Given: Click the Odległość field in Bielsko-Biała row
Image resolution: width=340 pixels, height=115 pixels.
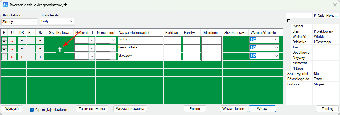Looking at the screenshot, I should coord(212,48).
